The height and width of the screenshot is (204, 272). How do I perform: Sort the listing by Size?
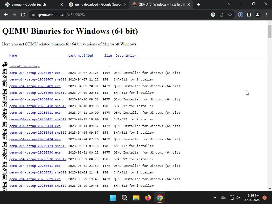point(108,56)
